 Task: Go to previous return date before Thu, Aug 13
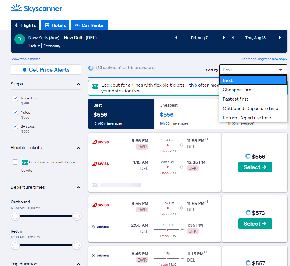(233, 38)
